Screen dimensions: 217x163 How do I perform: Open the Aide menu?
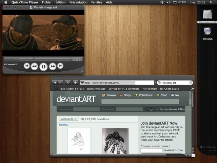109,2
